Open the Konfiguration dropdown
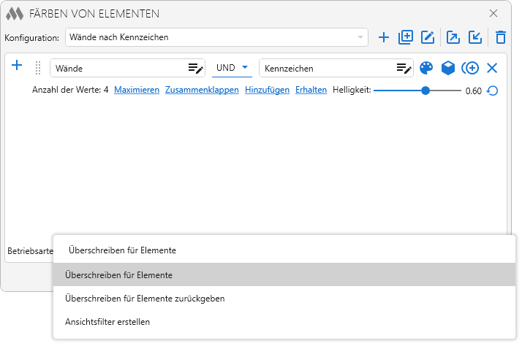The height and width of the screenshot is (346, 522). click(216, 37)
